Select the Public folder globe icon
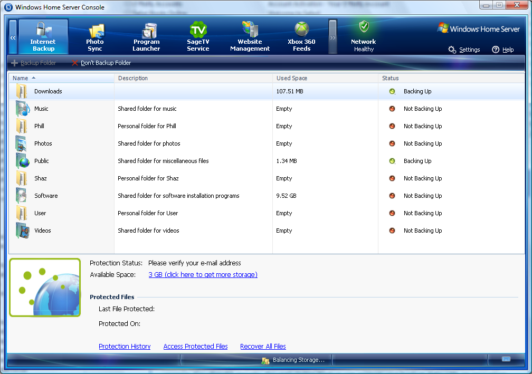The width and height of the screenshot is (532, 374). click(x=23, y=161)
